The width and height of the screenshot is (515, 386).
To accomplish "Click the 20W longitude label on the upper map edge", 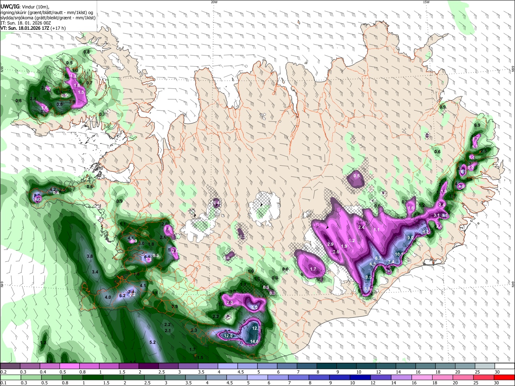I will 214,2.
